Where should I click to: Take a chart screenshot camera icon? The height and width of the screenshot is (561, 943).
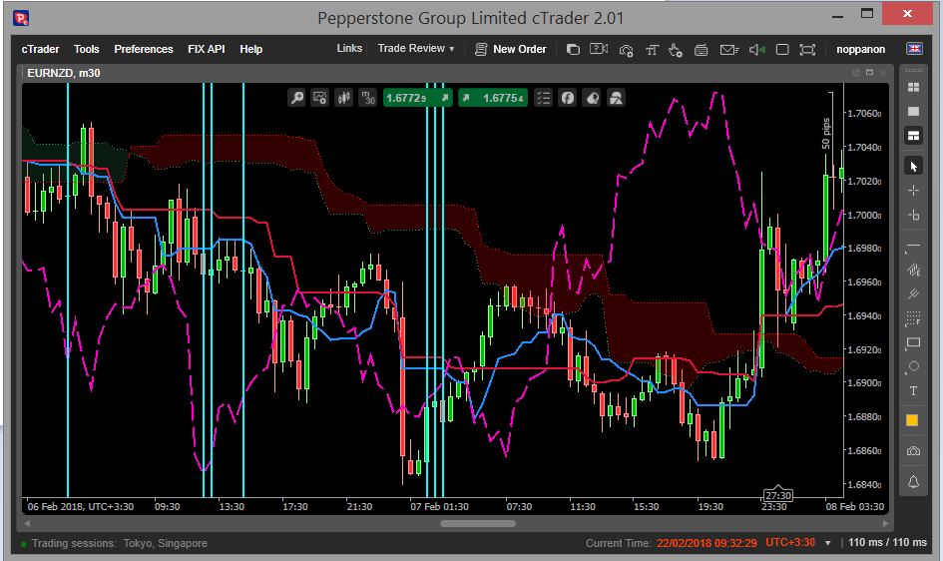click(x=913, y=451)
